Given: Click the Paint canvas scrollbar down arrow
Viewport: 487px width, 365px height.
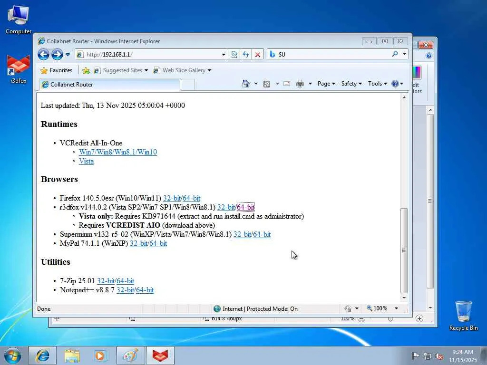Looking at the screenshot, I should tap(430, 307).
